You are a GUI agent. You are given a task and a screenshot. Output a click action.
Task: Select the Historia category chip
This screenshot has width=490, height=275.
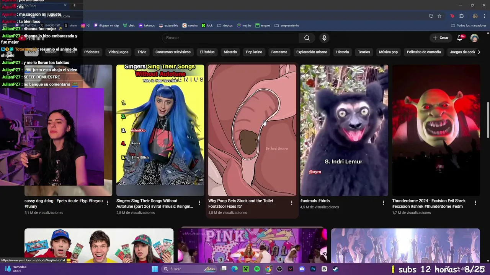pyautogui.click(x=343, y=52)
